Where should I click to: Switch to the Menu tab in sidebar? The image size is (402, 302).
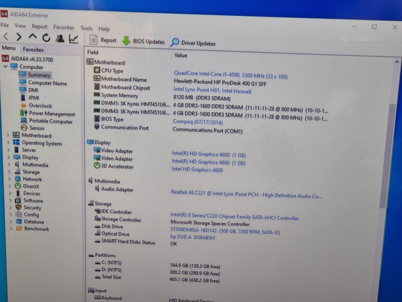pos(9,48)
